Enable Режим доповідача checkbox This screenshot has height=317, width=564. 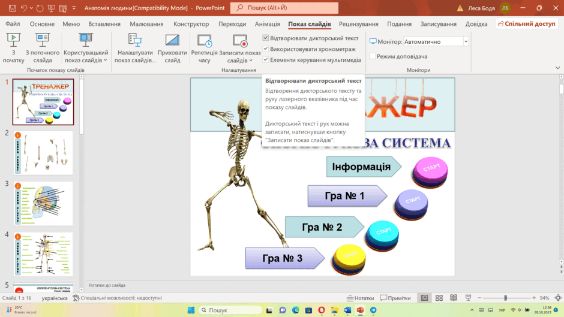(x=373, y=56)
